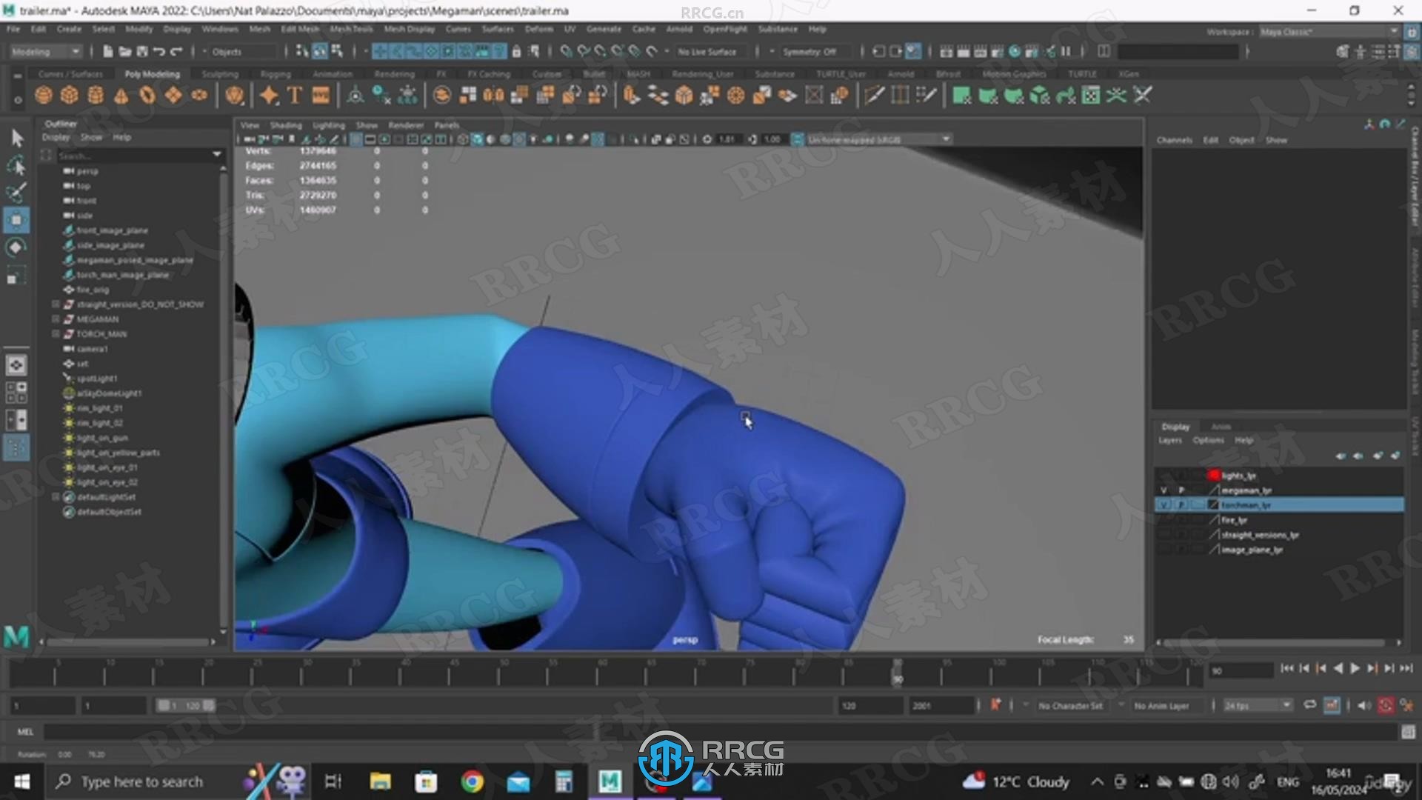Toggle the Auto Keyframe red button
This screenshot has width=1422, height=800.
point(1386,705)
